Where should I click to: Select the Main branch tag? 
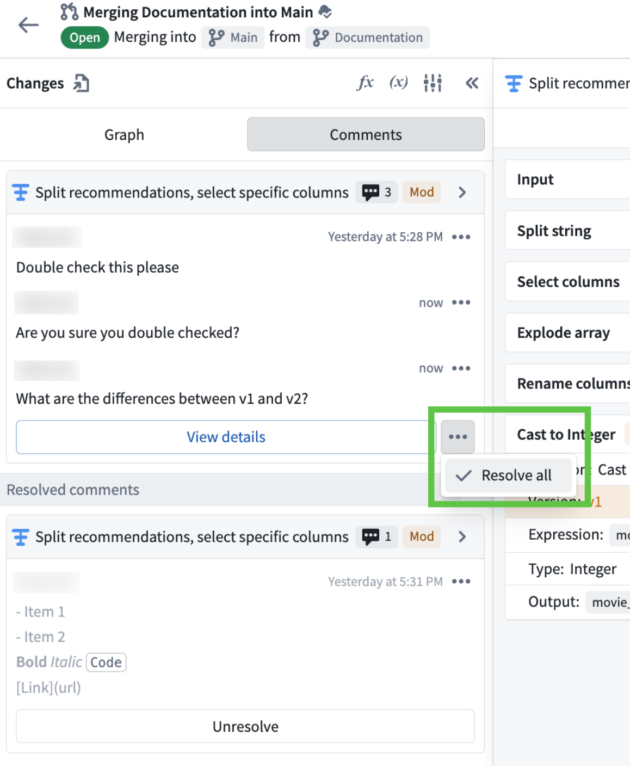(233, 38)
